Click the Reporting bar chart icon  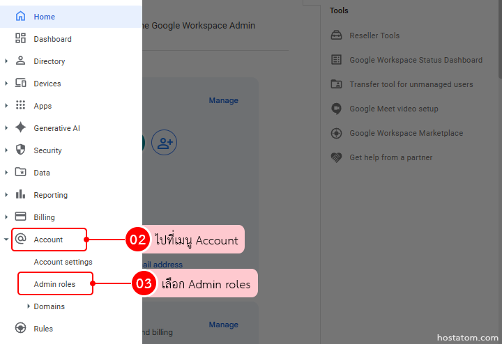coord(20,194)
